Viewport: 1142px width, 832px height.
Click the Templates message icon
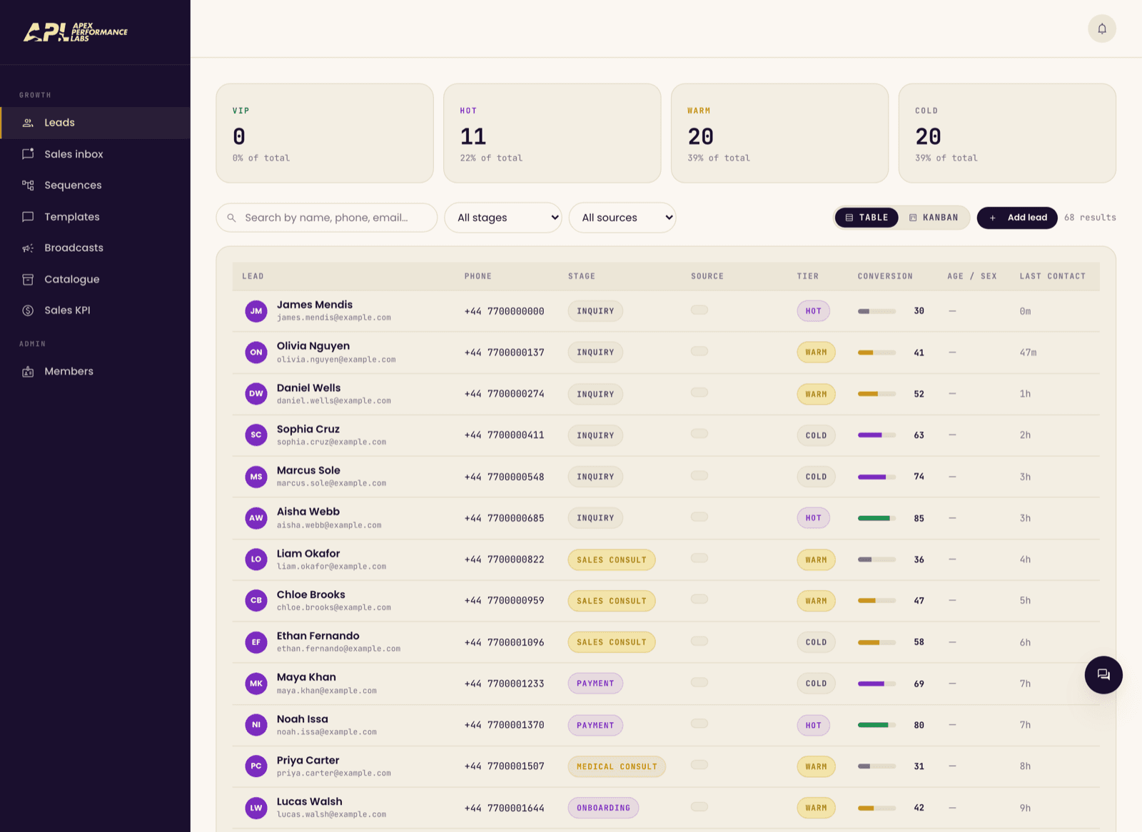click(28, 217)
